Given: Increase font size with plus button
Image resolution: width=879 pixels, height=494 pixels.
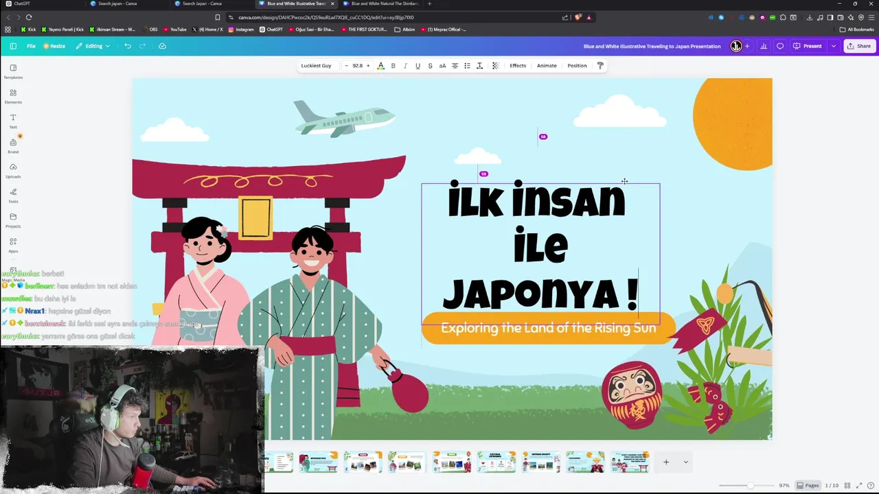Looking at the screenshot, I should pos(368,66).
